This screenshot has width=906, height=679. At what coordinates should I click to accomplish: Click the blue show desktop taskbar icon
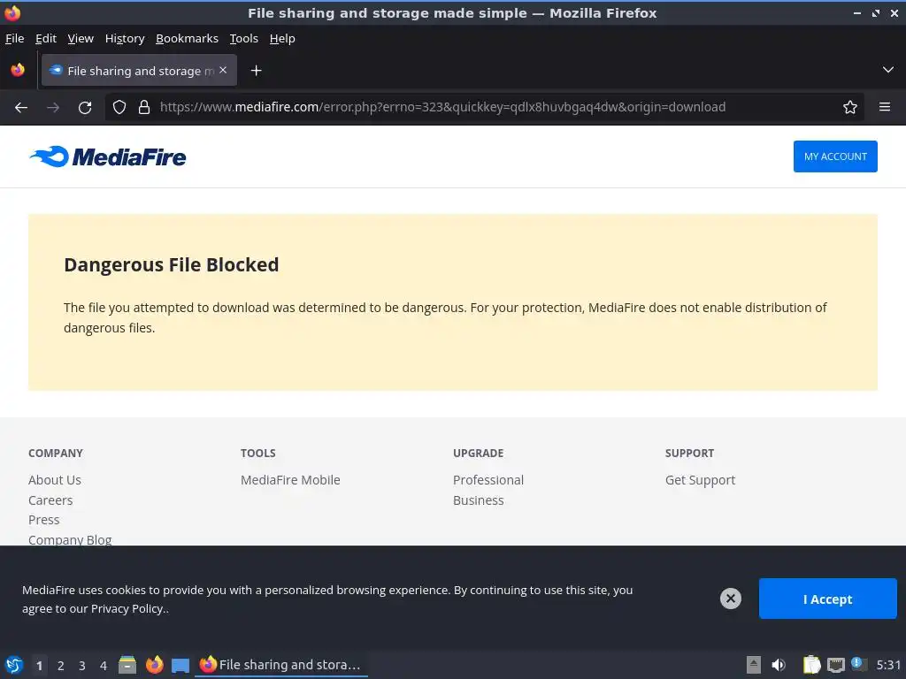tap(180, 666)
